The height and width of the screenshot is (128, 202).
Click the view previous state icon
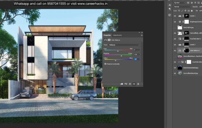click(x=126, y=84)
